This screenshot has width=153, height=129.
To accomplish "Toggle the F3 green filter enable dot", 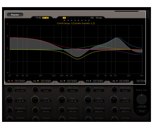I will click(64, 81).
